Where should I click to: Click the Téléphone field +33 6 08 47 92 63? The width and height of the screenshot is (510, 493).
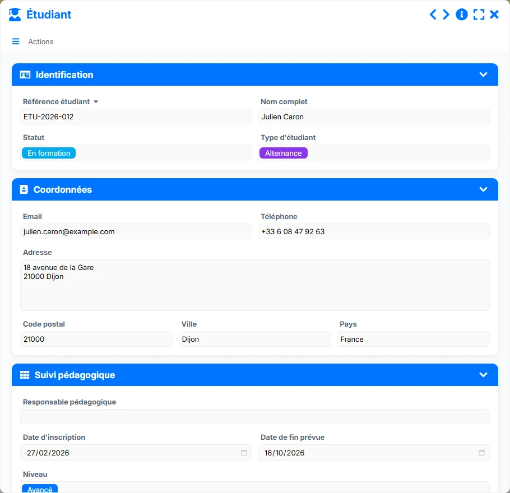point(374,231)
